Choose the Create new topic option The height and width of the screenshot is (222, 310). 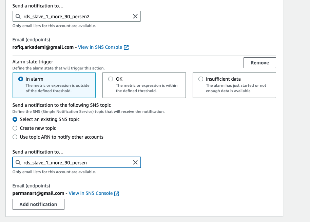click(15, 128)
